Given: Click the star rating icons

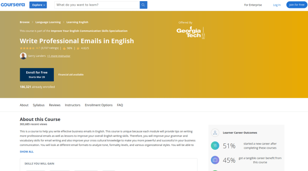Looking at the screenshot, I should coord(27,48).
